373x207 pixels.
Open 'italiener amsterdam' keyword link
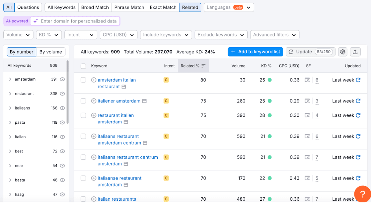[119, 101]
